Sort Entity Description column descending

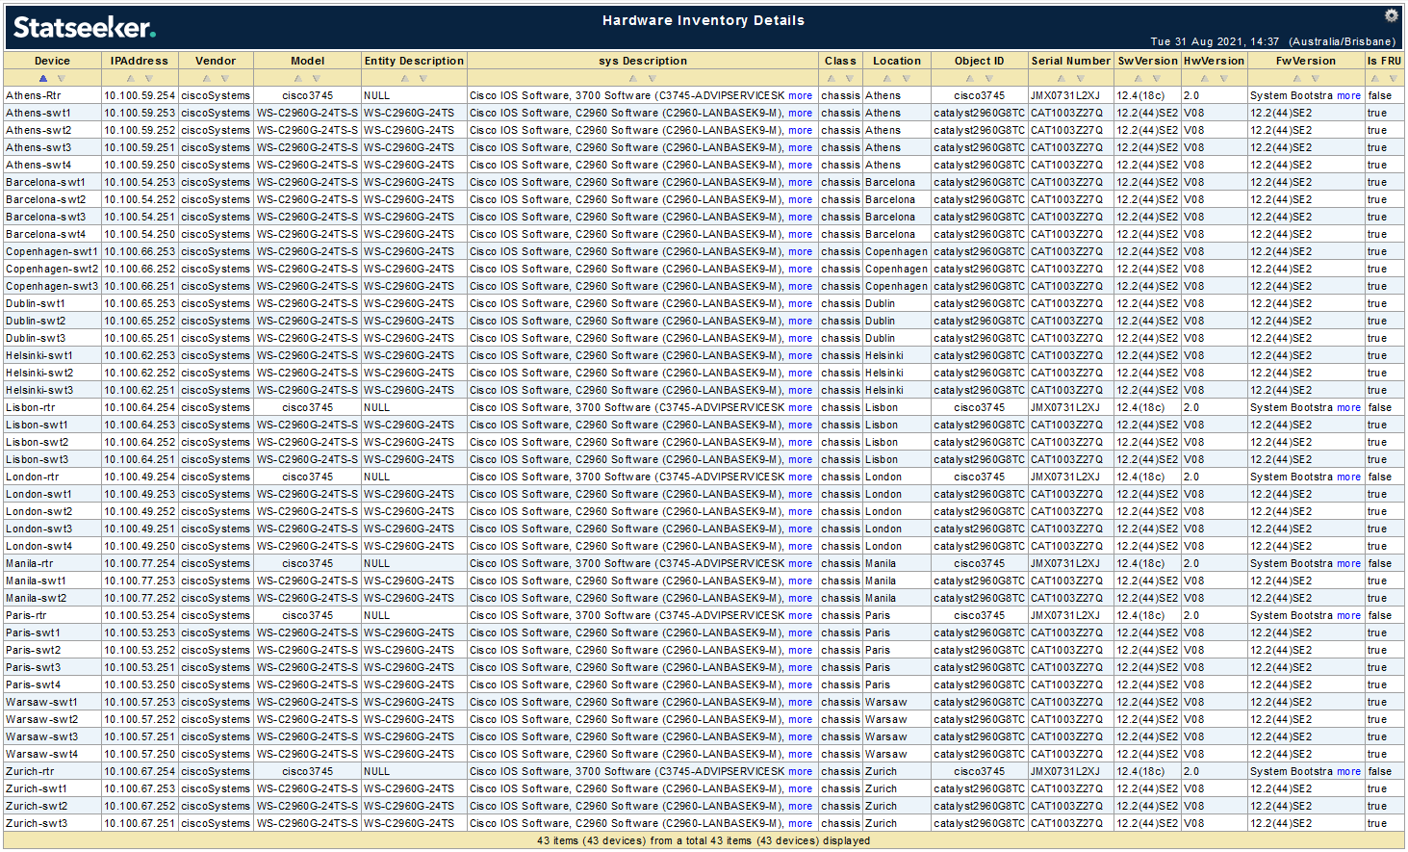(x=423, y=79)
